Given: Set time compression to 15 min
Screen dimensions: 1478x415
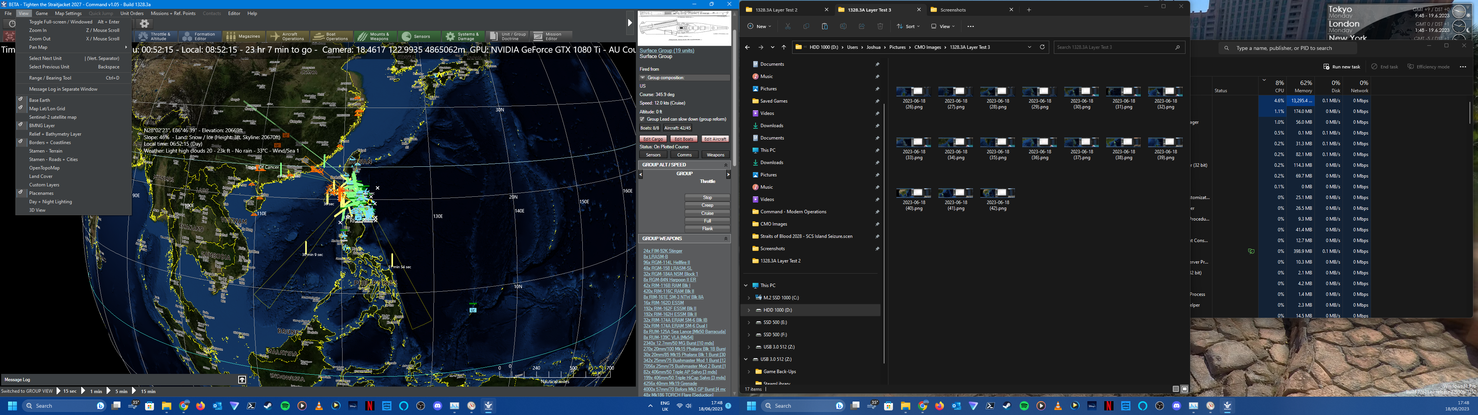Looking at the screenshot, I should pos(149,392).
